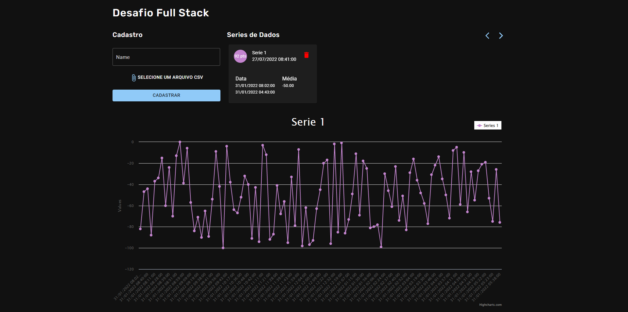Click the Series de Dados heading
Screen dimensions: 628x312
pyautogui.click(x=253, y=35)
